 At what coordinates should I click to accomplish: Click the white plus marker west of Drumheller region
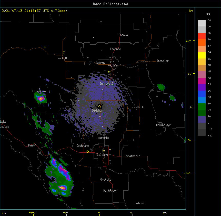pyautogui.click(x=157, y=96)
